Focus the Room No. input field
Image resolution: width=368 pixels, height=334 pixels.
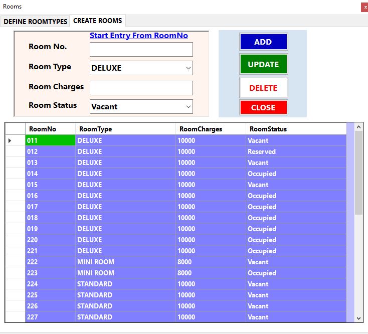(x=141, y=49)
